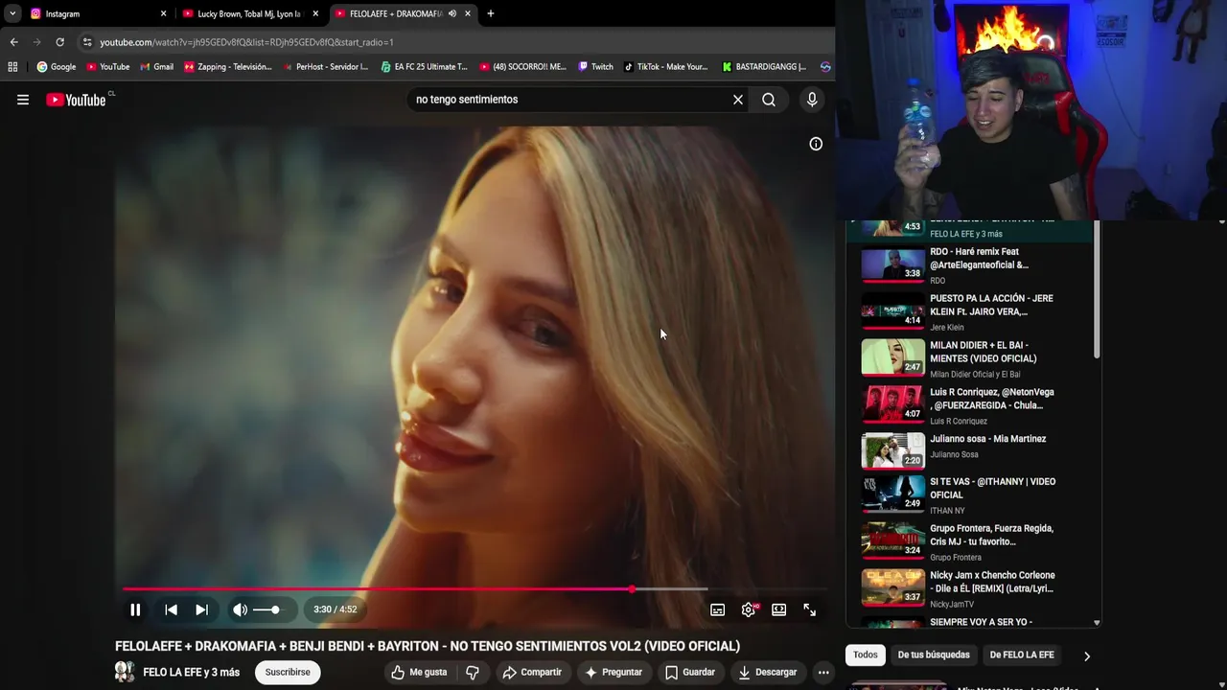Open the Twitch bookmark
Image resolution: width=1227 pixels, height=690 pixels.
(x=595, y=67)
